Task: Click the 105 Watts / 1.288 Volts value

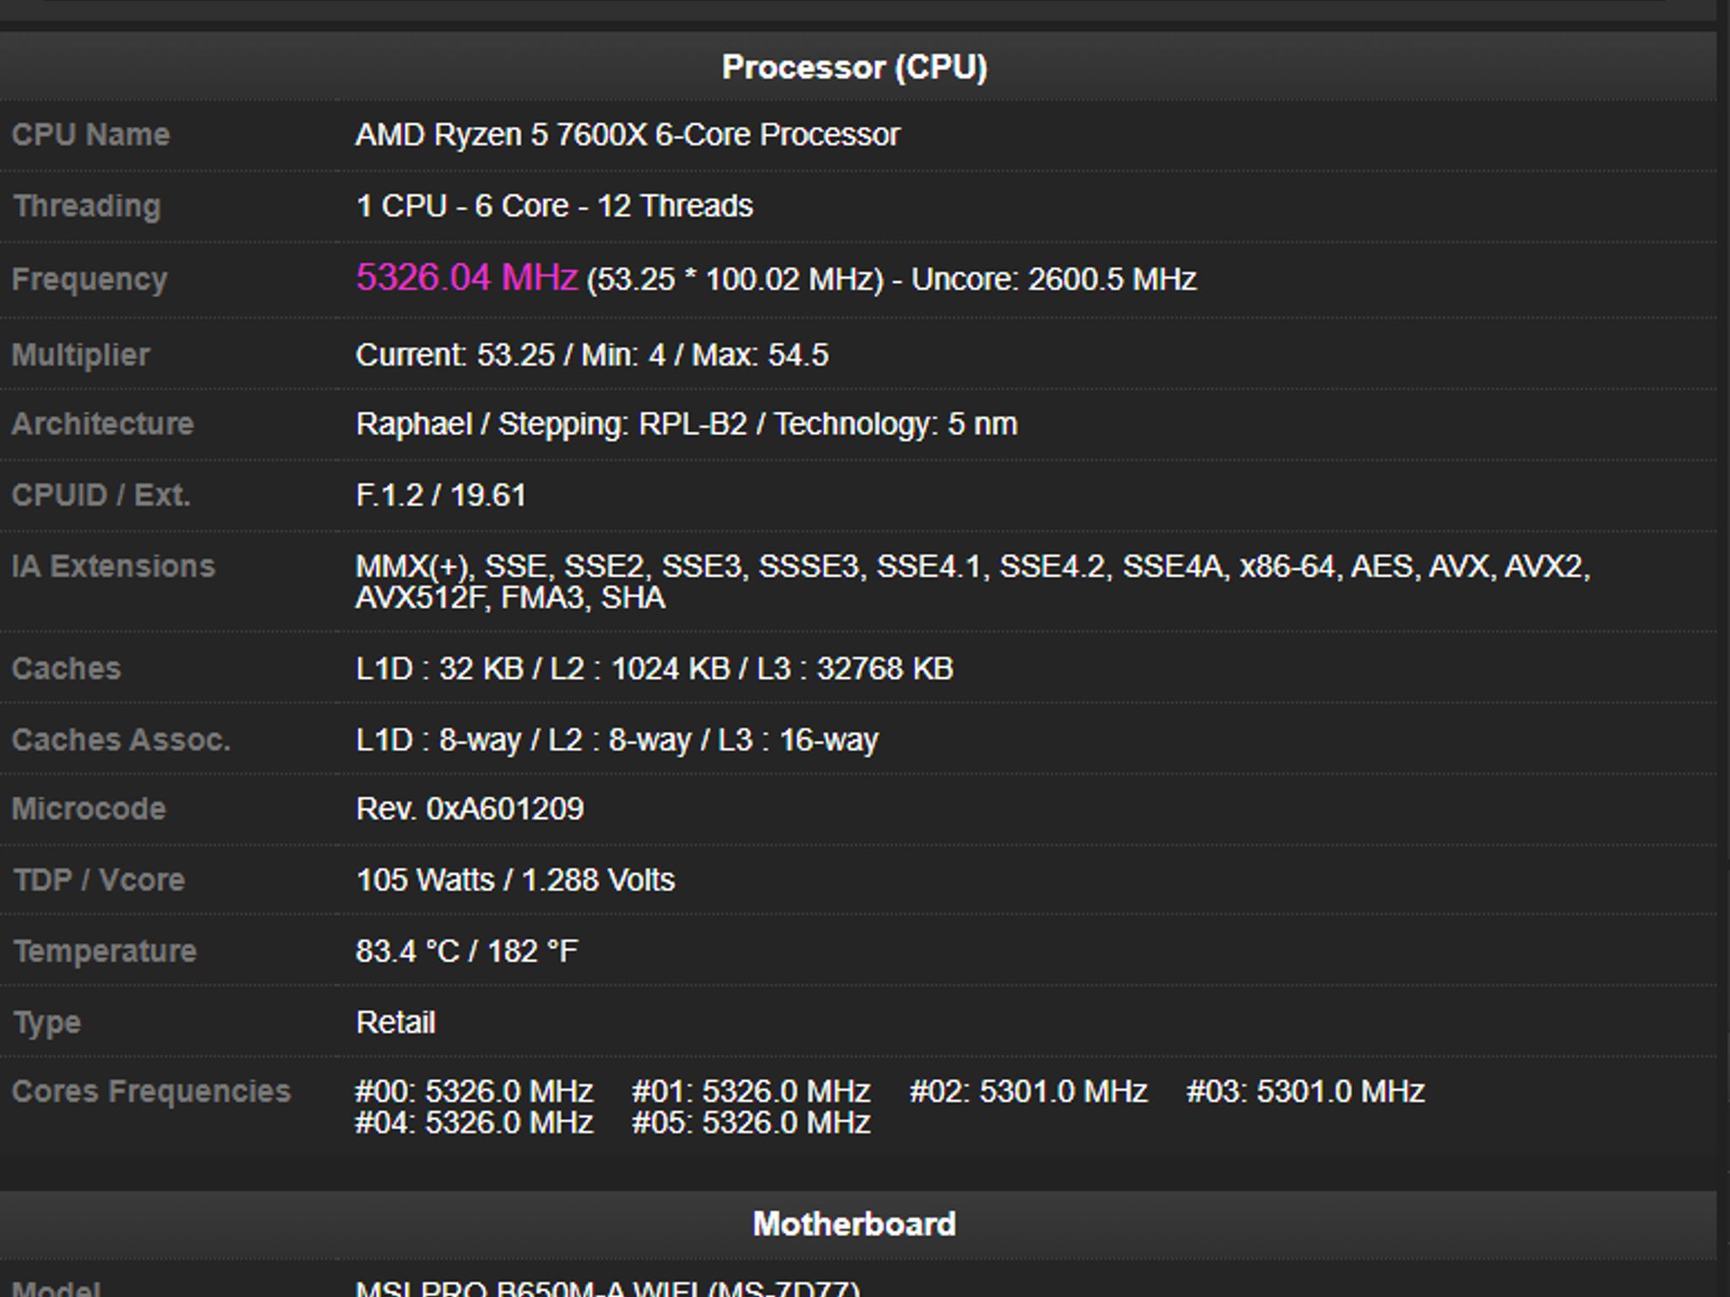Action: [x=515, y=880]
